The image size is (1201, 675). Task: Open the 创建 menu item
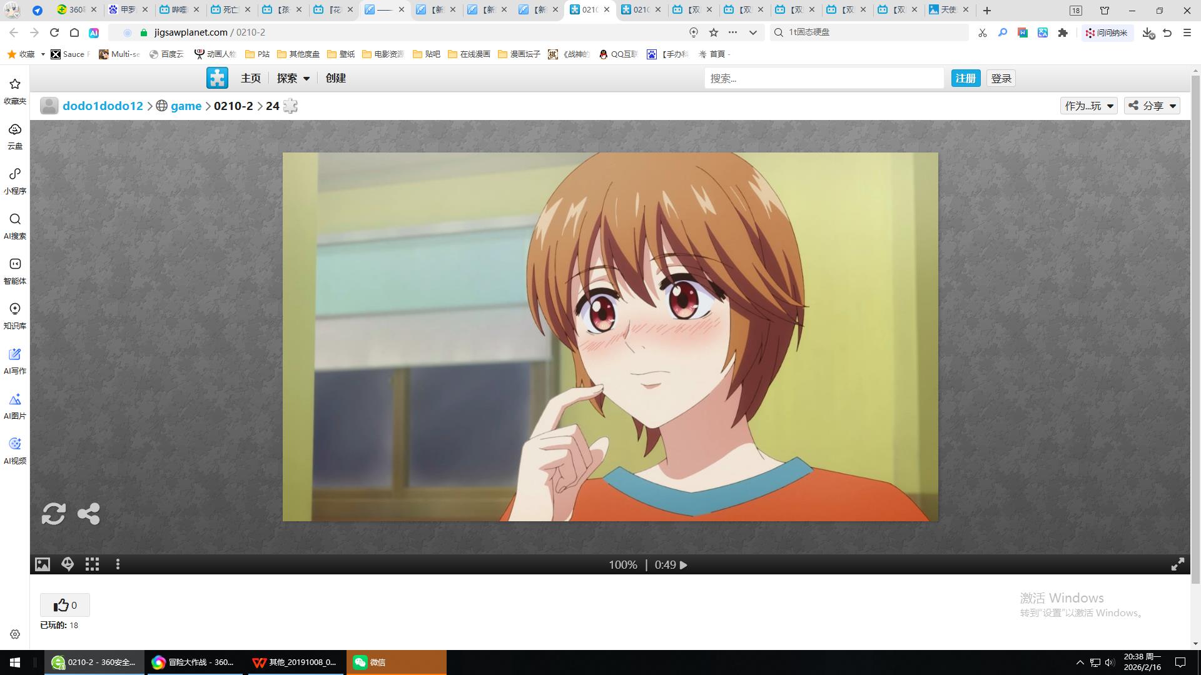pos(335,78)
